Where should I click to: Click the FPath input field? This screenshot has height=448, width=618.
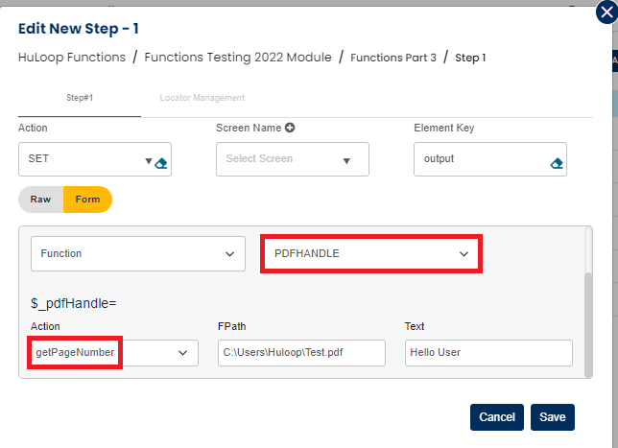pos(301,352)
